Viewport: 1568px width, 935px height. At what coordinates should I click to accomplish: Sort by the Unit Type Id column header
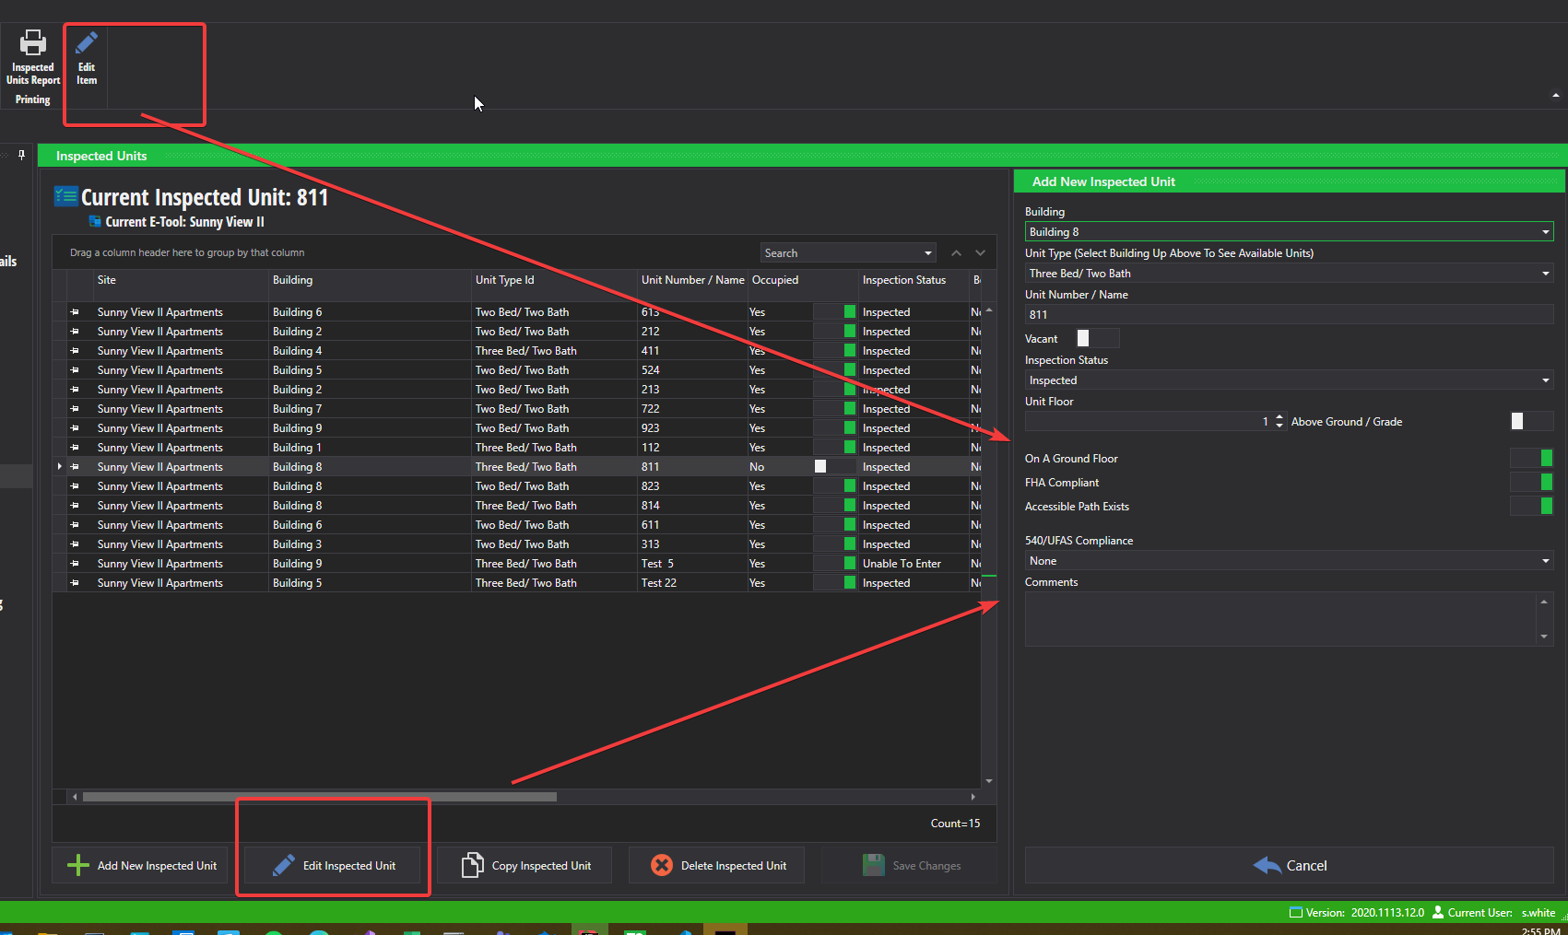click(x=504, y=280)
